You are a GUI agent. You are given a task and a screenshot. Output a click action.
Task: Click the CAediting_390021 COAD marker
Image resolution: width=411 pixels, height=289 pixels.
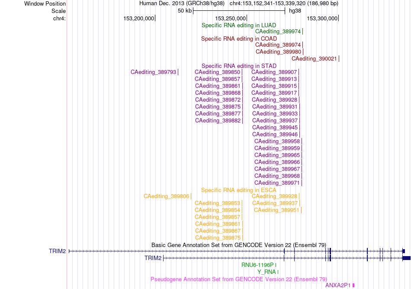coord(339,59)
